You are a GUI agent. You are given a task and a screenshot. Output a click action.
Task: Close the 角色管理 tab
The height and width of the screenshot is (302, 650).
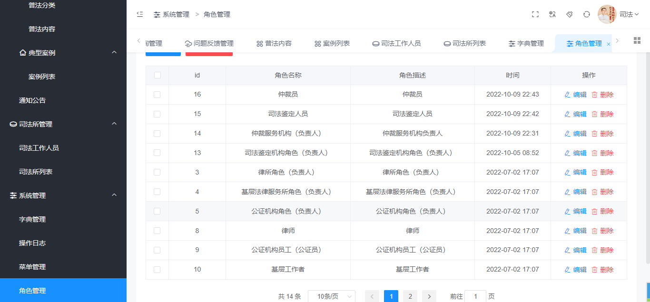tap(609, 44)
